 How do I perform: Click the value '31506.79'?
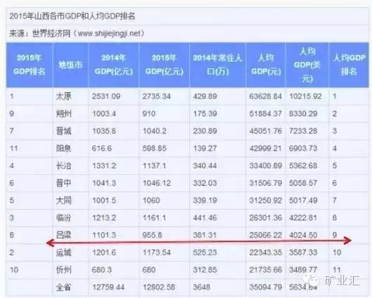coord(266,183)
